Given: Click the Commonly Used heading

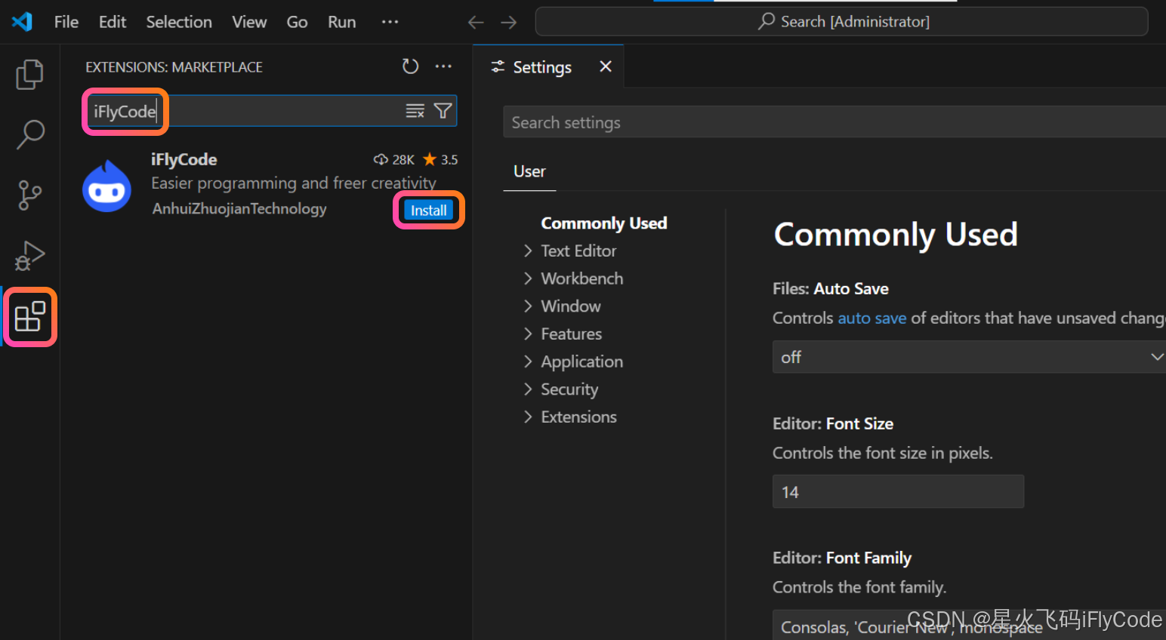Looking at the screenshot, I should (896, 235).
